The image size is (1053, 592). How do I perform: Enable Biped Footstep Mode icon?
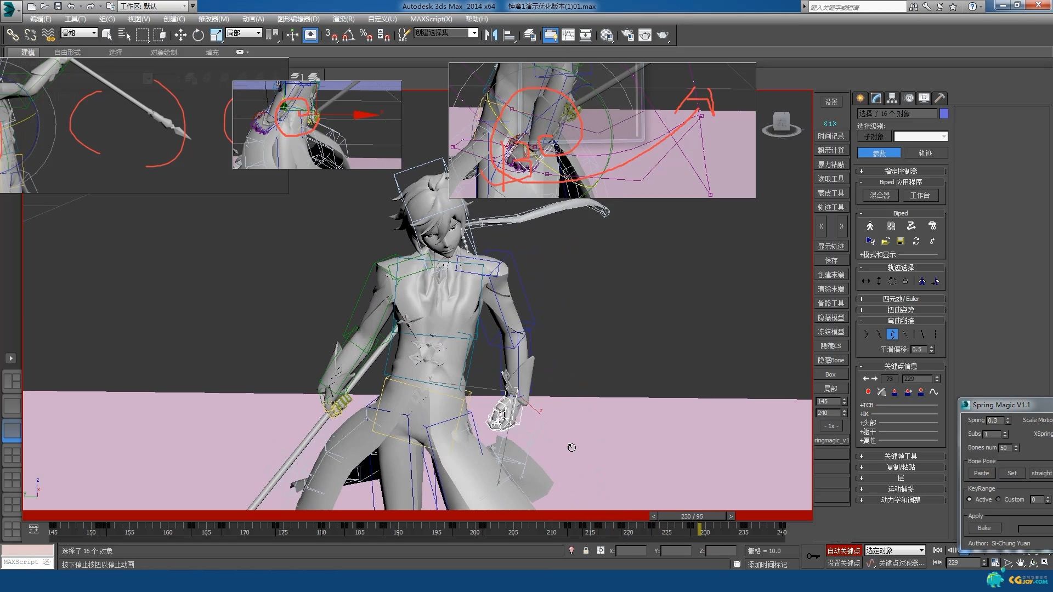[x=891, y=226]
